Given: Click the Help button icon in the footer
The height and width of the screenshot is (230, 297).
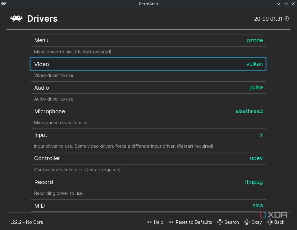Looking at the screenshot, I should 149,222.
